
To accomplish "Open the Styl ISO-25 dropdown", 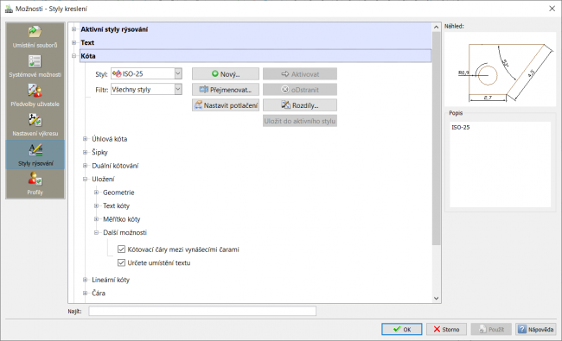I will pos(178,73).
